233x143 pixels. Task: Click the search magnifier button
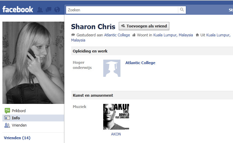point(182,10)
